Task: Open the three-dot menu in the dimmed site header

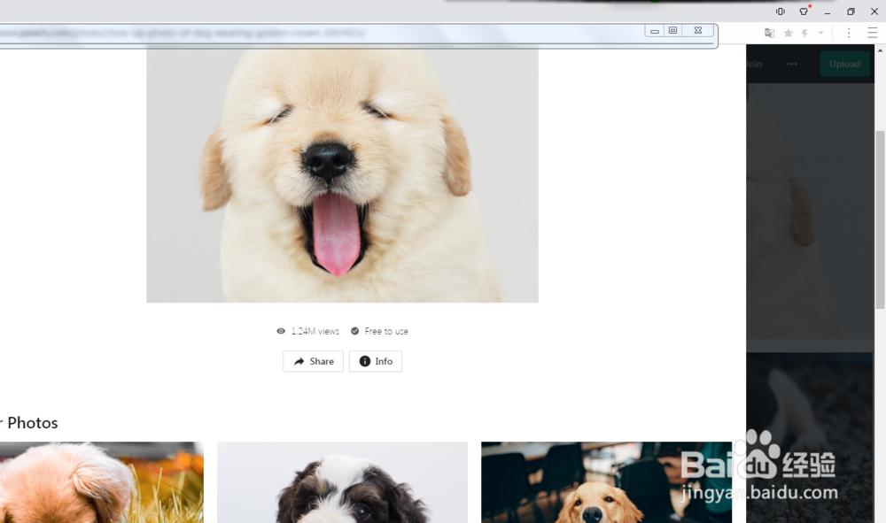Action: pyautogui.click(x=791, y=64)
